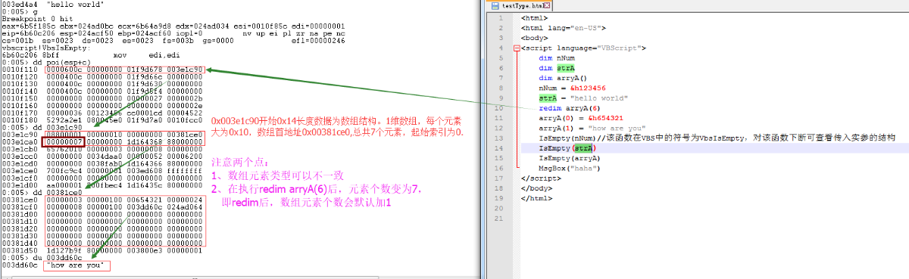
Task: Collapse the script block fold marker on line 4
Action: click(x=517, y=48)
